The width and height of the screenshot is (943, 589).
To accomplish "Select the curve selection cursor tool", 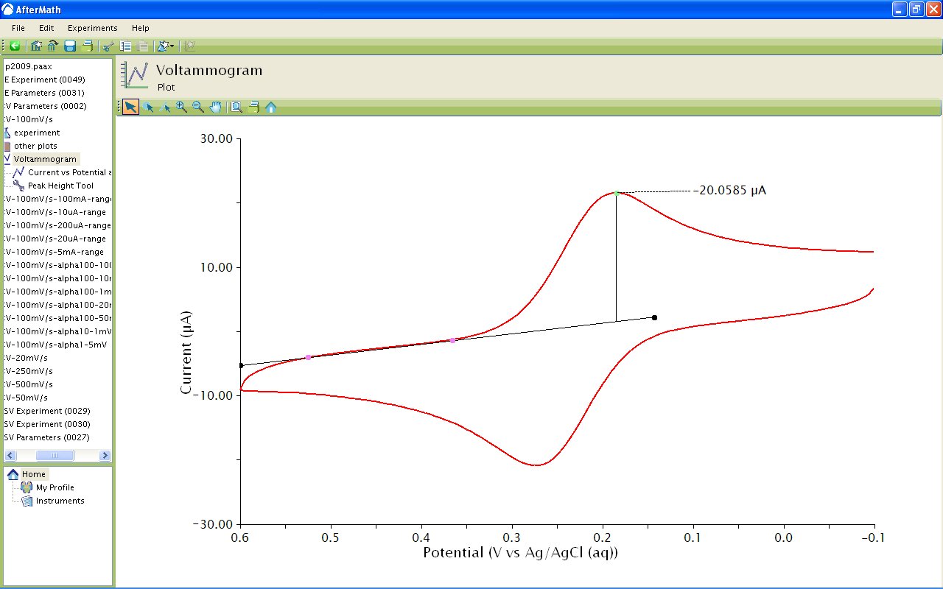I will click(165, 107).
